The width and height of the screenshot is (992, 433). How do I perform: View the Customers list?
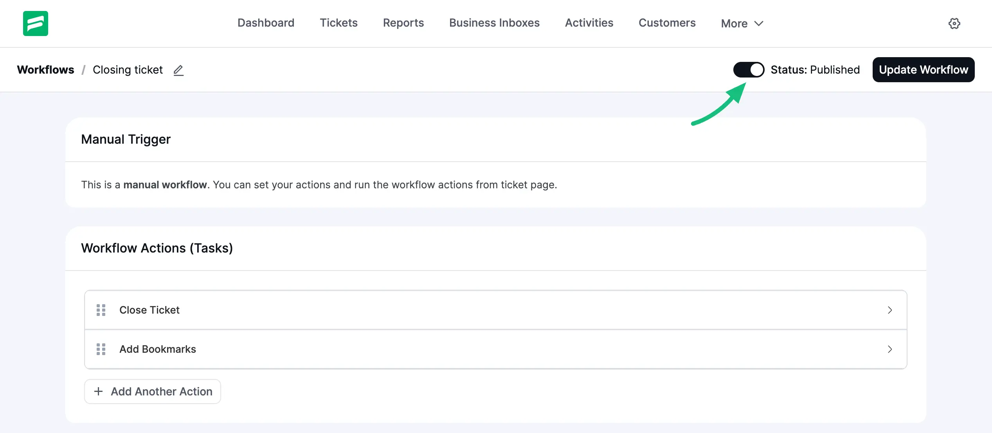click(x=667, y=23)
